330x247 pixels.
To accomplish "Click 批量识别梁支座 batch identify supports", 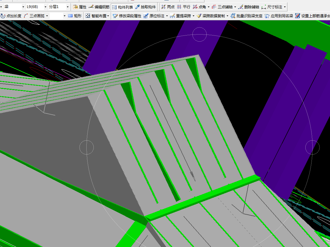I will (x=246, y=16).
